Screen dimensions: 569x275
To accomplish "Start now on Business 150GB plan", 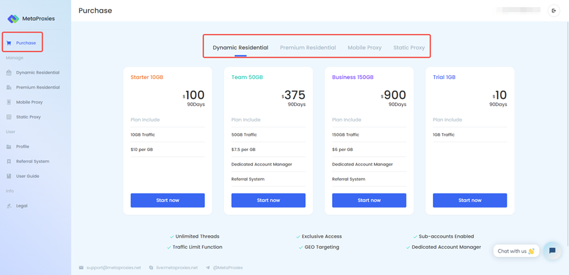I will pyautogui.click(x=369, y=200).
